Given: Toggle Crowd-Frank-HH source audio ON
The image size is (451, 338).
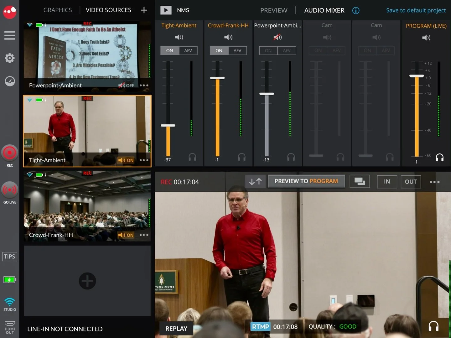Looking at the screenshot, I should 126,235.
